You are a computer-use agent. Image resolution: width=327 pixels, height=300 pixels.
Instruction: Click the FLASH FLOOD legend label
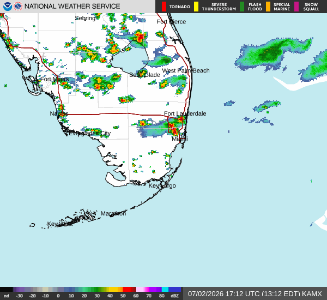coord(255,7)
